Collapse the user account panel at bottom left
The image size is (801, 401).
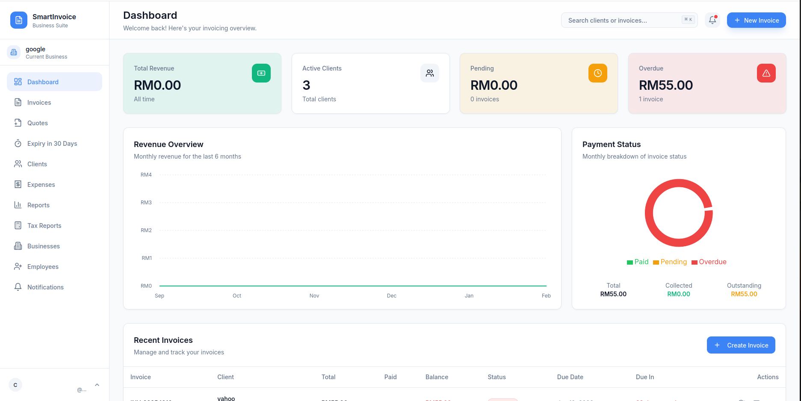tap(97, 384)
